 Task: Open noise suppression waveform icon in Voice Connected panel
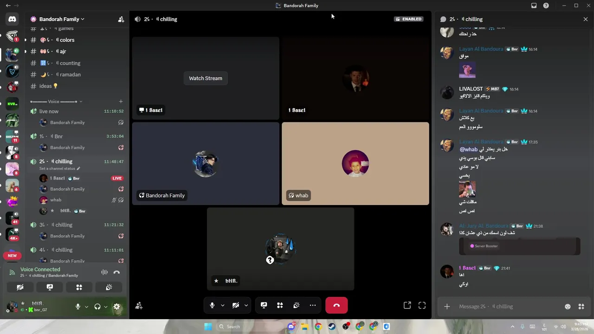104,272
